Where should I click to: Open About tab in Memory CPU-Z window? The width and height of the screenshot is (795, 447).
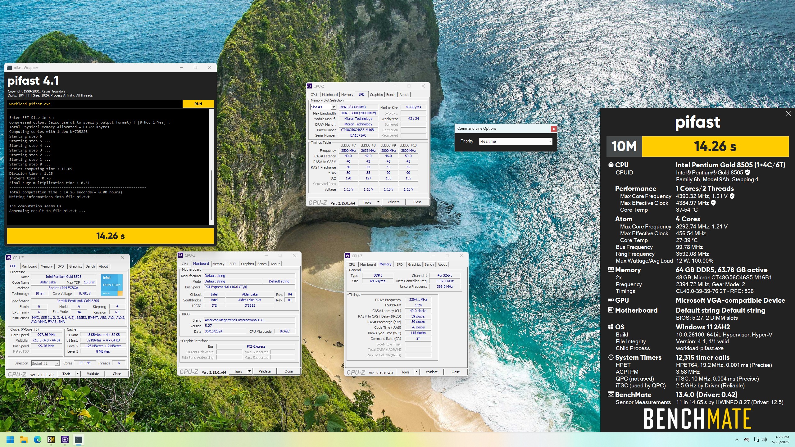(442, 264)
